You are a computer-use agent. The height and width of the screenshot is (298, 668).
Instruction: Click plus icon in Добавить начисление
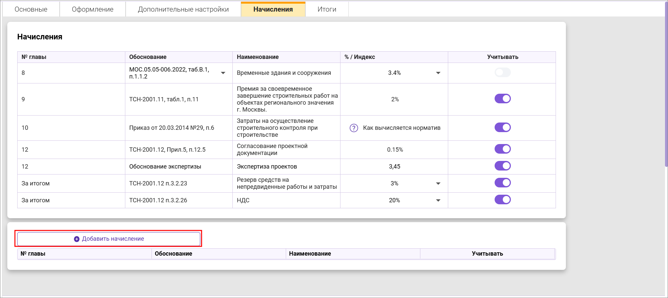(77, 239)
